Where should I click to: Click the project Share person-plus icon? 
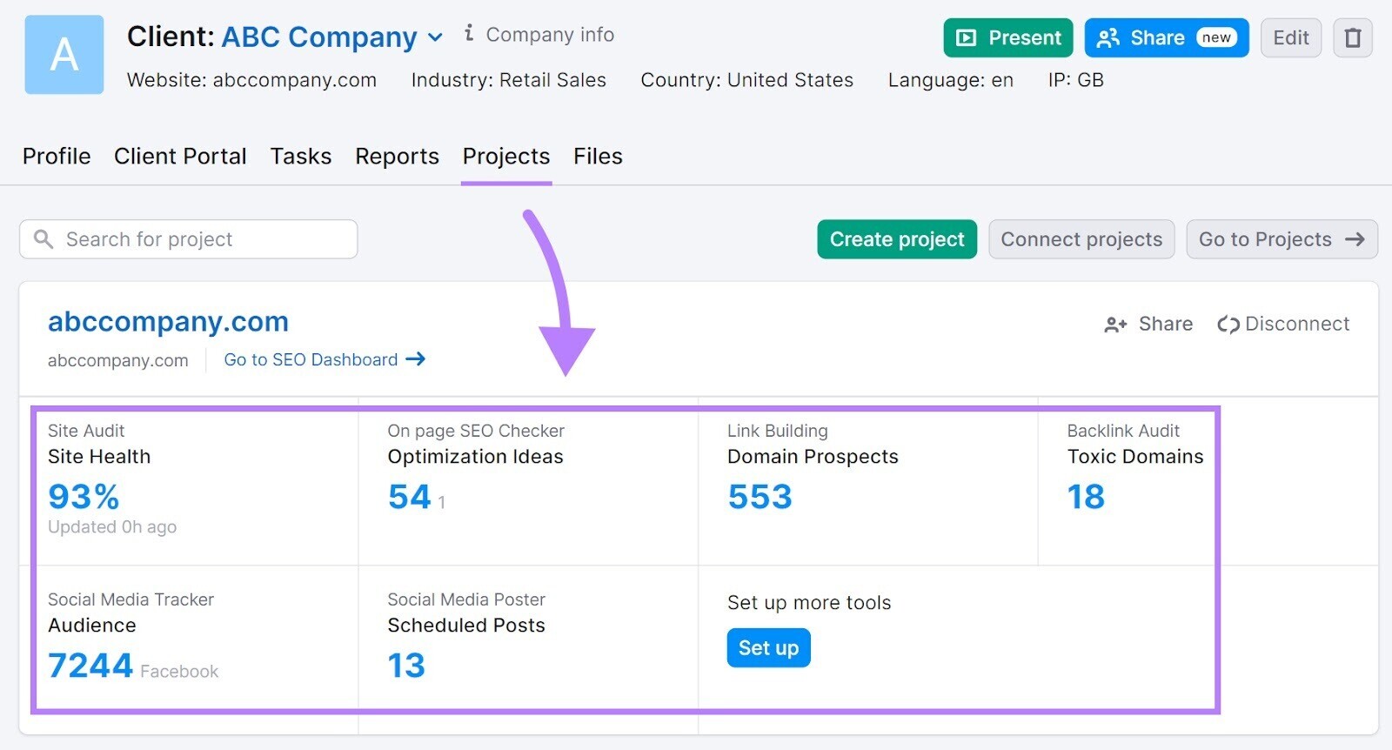(1115, 325)
